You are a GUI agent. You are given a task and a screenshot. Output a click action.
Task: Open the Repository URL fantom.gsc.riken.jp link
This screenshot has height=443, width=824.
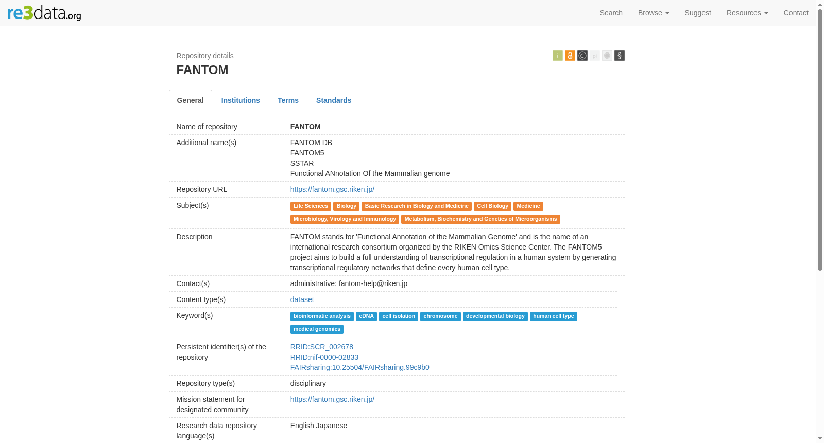(x=332, y=189)
